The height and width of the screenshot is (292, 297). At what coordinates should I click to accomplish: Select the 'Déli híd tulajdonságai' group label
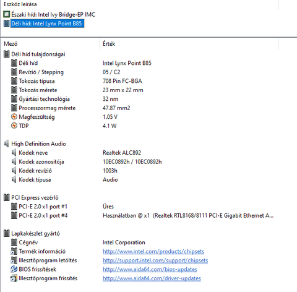(38, 54)
